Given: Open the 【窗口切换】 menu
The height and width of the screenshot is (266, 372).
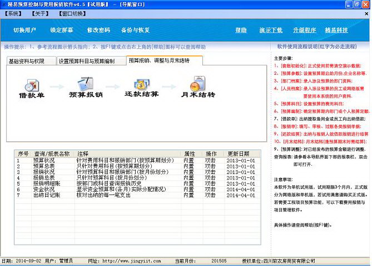Looking at the screenshot, I should [72, 13].
